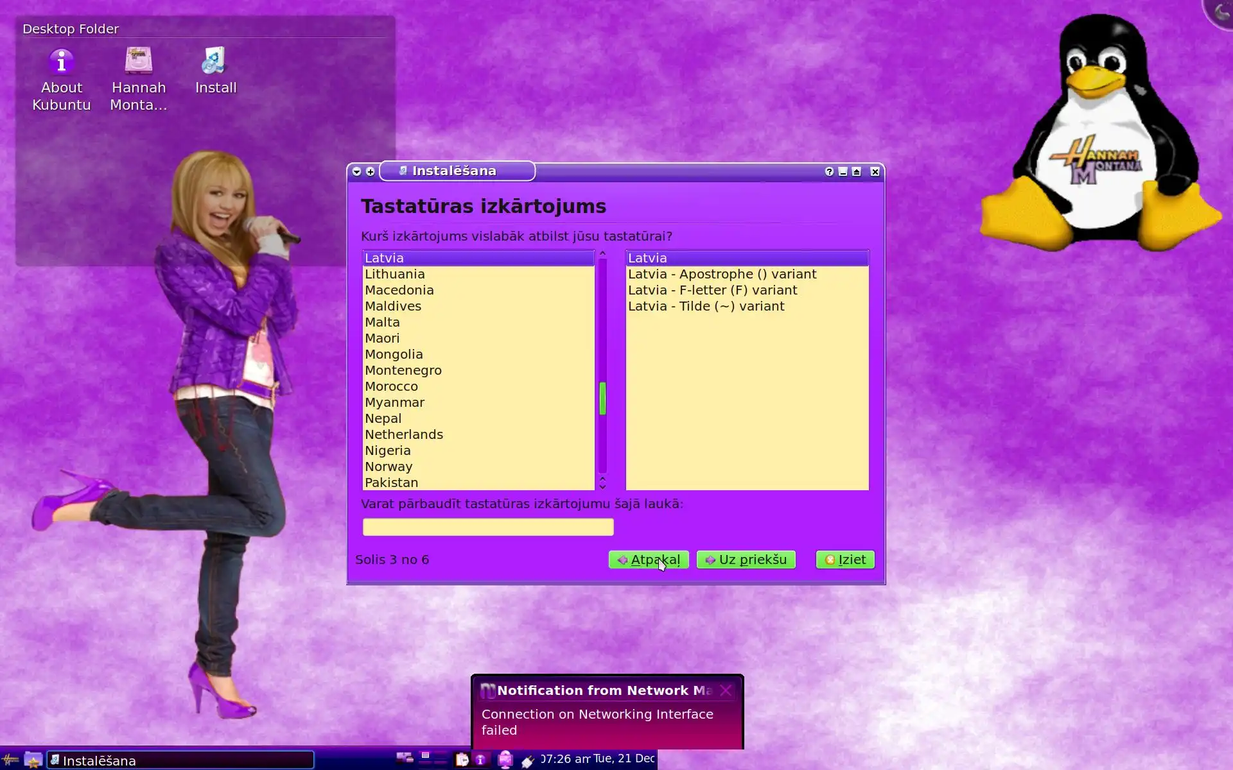Dismiss the Network Manager notification
The image size is (1233, 770).
[726, 690]
